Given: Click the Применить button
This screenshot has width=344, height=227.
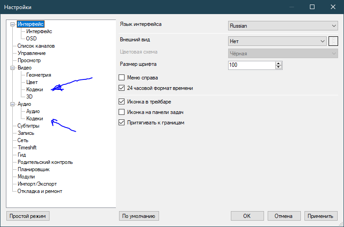Looking at the screenshot, I should [x=321, y=216].
